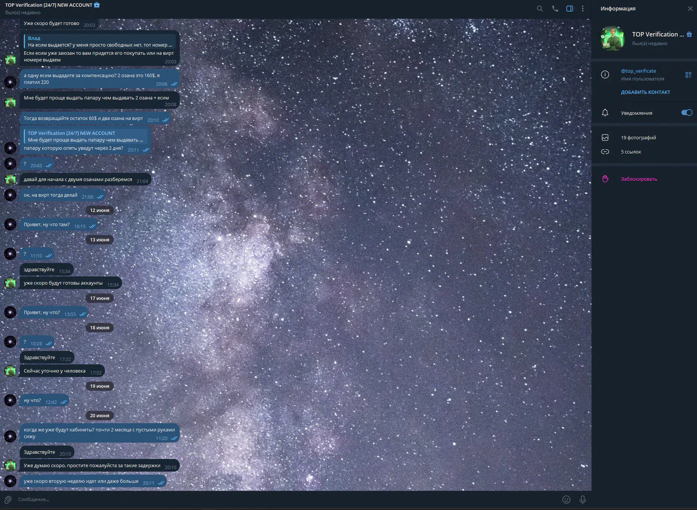Screen dimensions: 697x510
Task: Select message 'давай для начала с двумя озанами'
Action: 86,180
